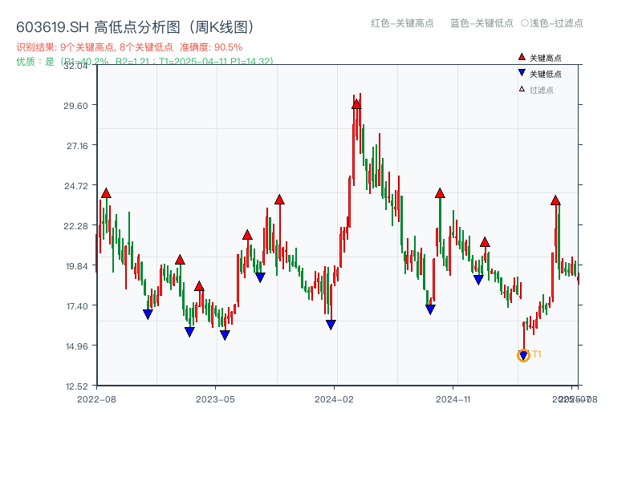Image resolution: width=642 pixels, height=481 pixels.
Task: Click the 准确度: 90.5% text
Action: [x=210, y=46]
